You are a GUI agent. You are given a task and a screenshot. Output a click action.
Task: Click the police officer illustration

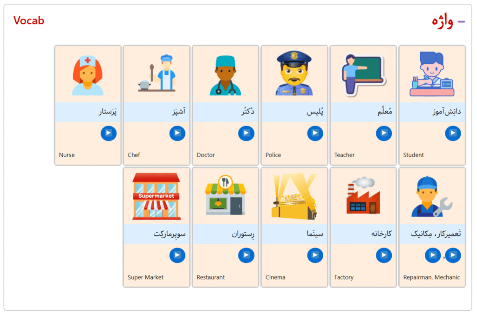tap(294, 74)
